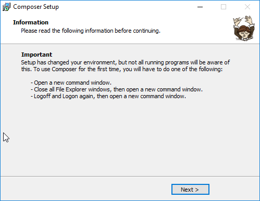Select the bold "Information" heading

(31, 22)
